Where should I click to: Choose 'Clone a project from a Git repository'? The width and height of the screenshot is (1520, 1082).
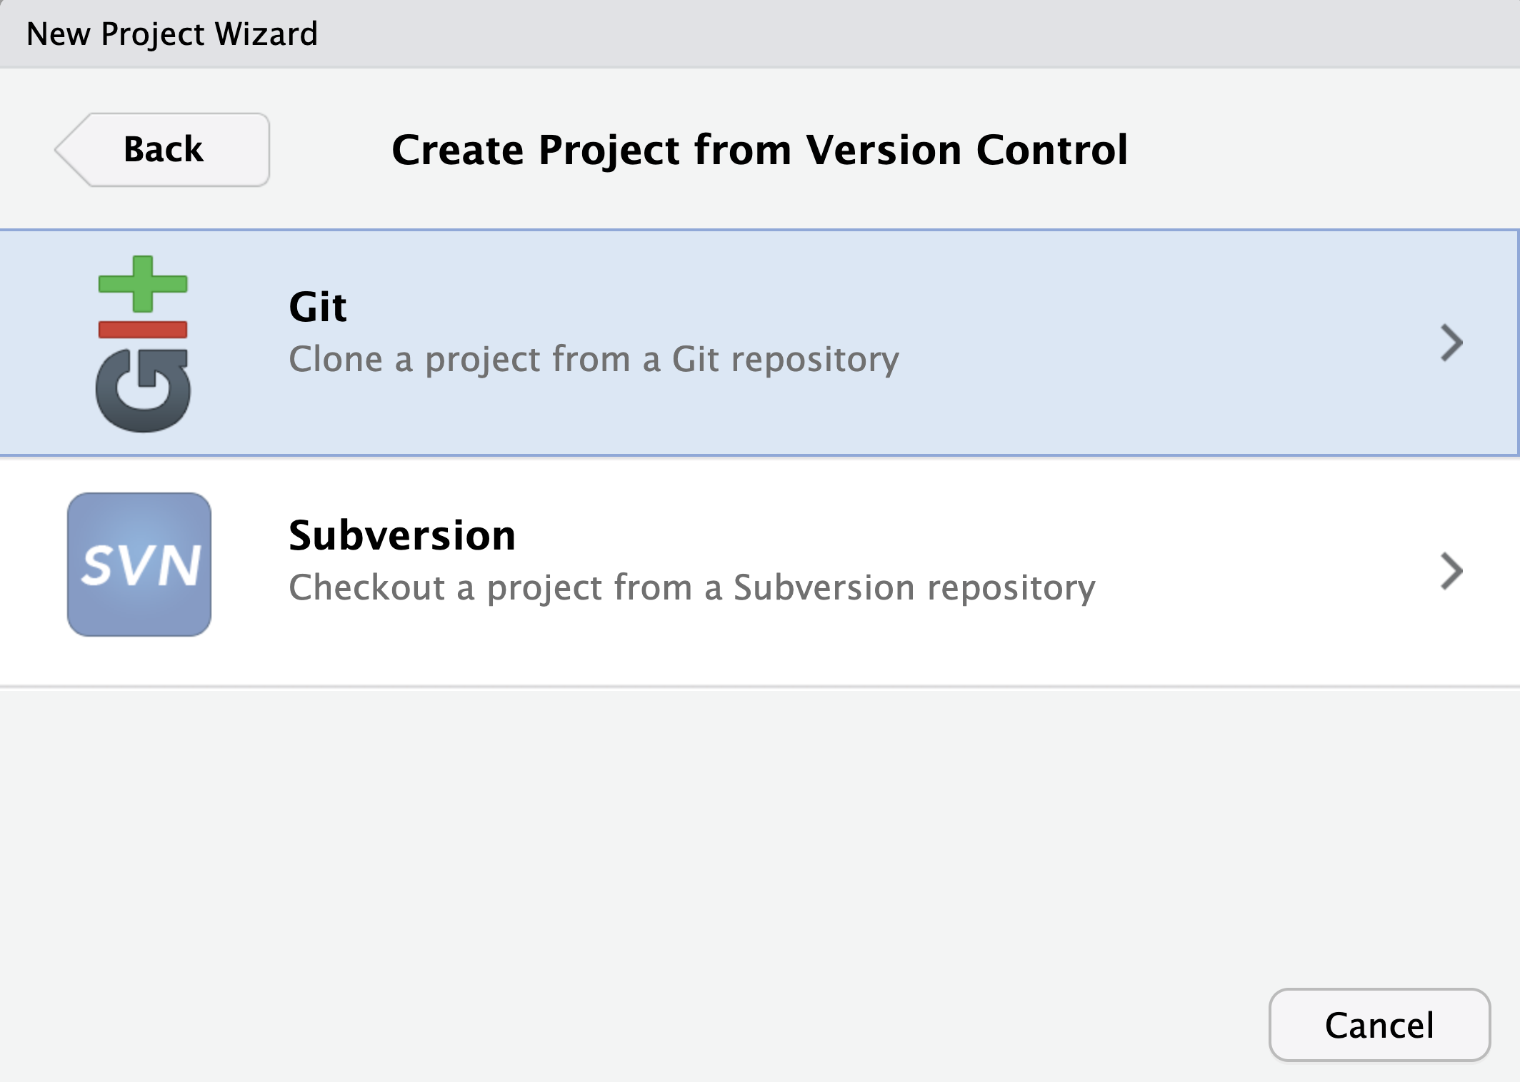tap(594, 359)
